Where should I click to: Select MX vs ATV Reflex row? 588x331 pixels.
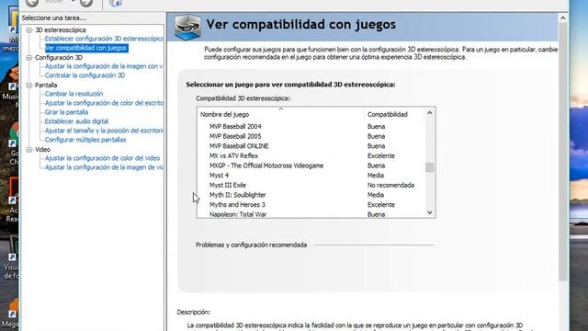(x=311, y=155)
